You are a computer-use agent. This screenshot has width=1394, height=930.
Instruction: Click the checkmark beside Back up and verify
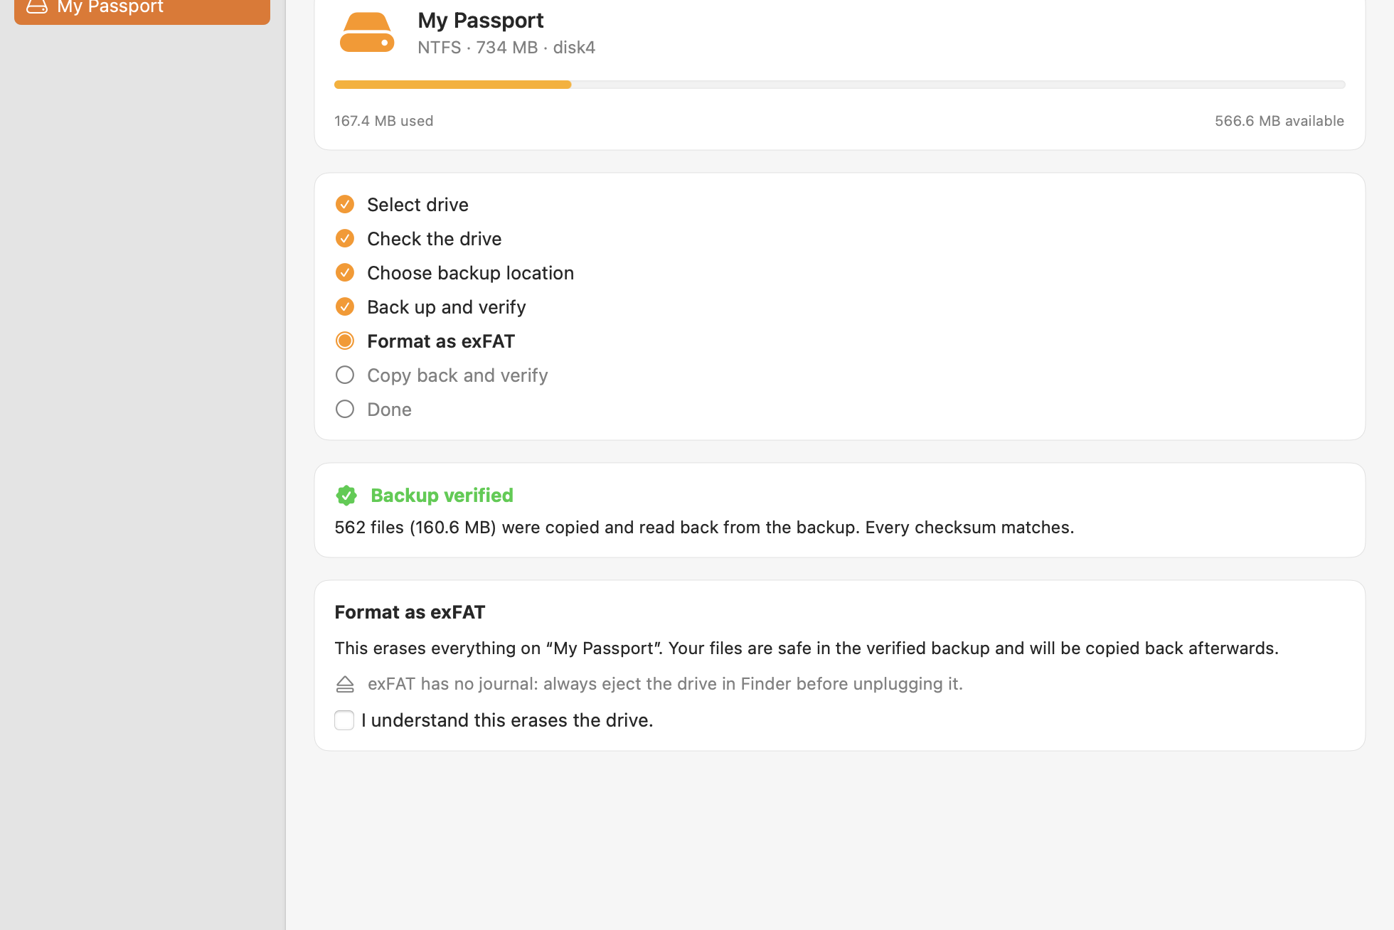tap(345, 306)
